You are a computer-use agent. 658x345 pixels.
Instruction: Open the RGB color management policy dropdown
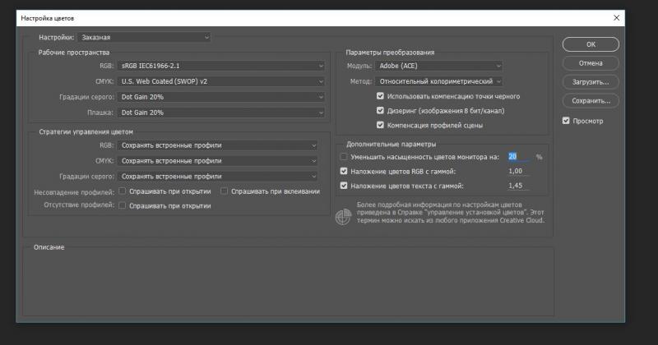[217, 145]
